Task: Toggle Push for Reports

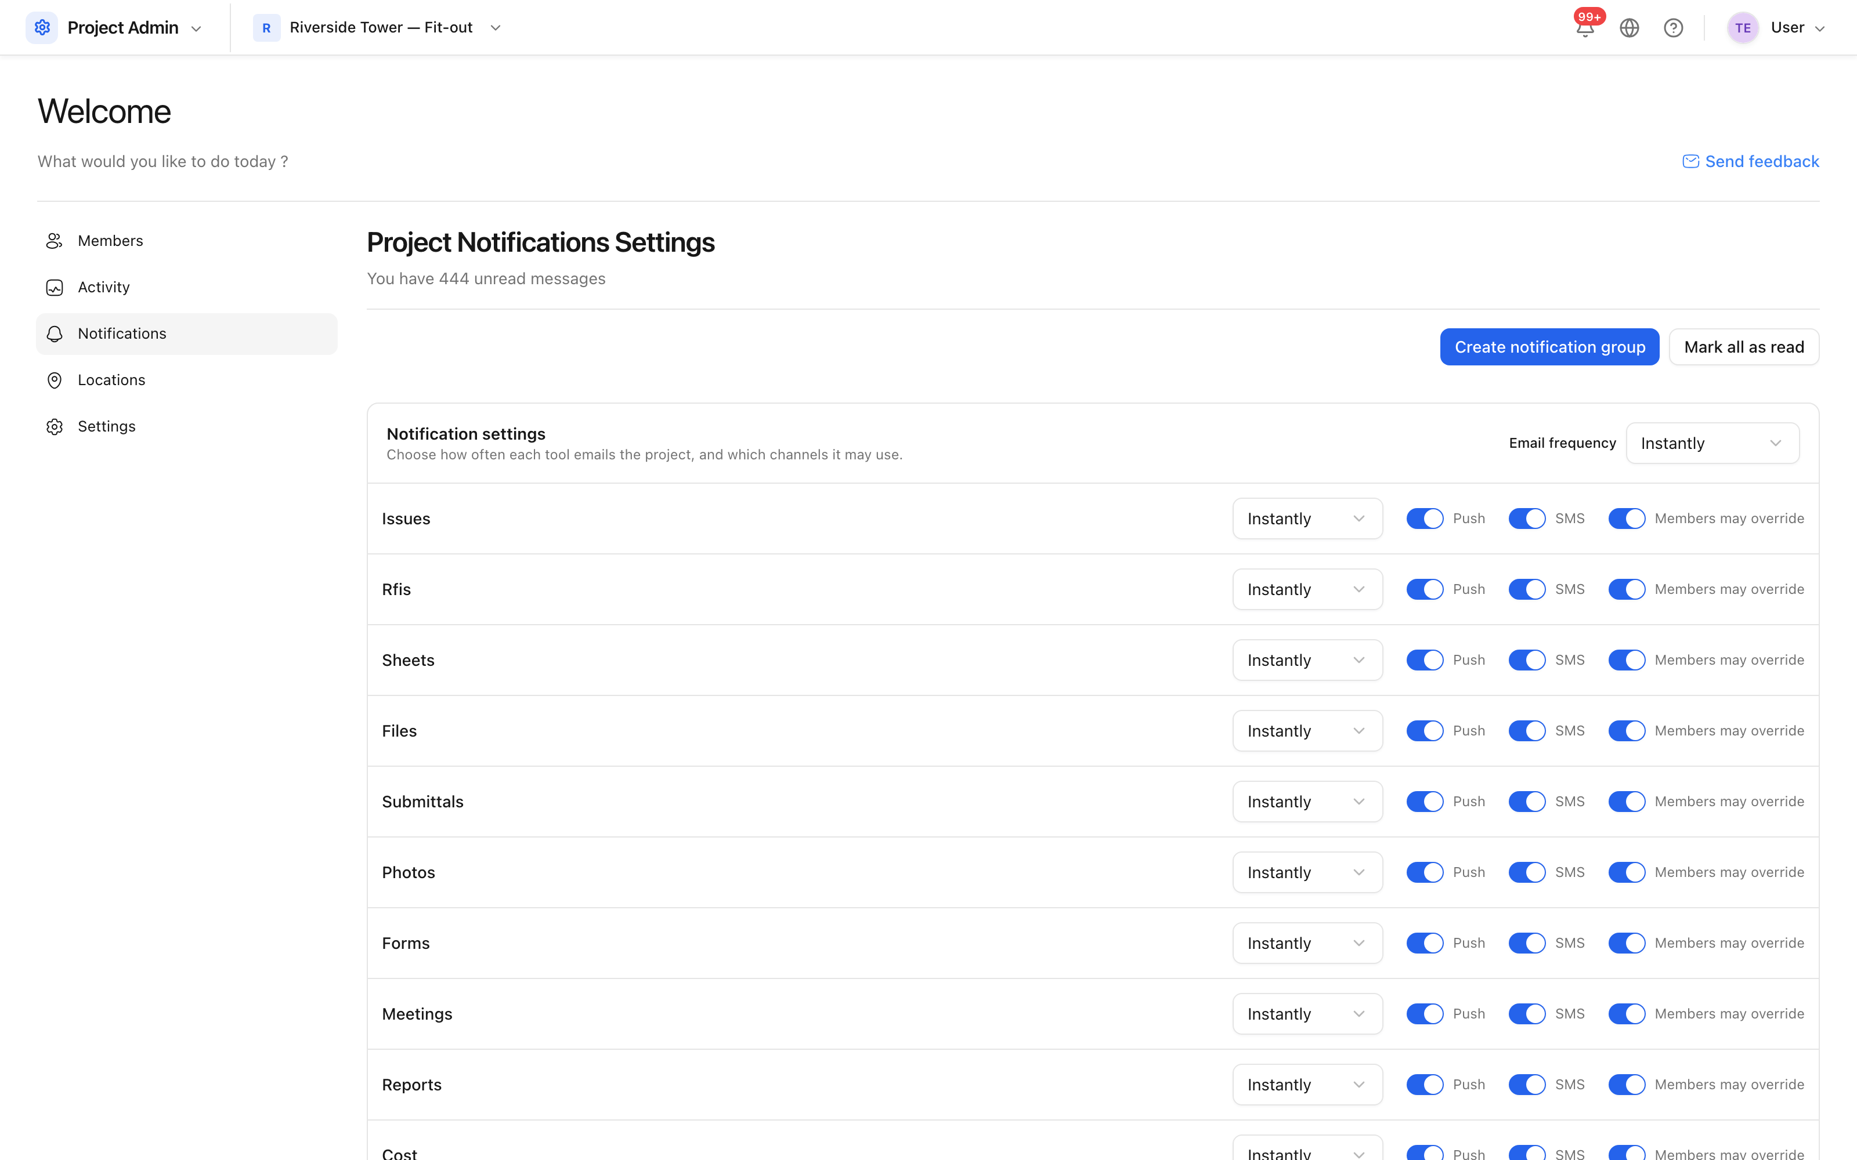Action: coord(1424,1084)
